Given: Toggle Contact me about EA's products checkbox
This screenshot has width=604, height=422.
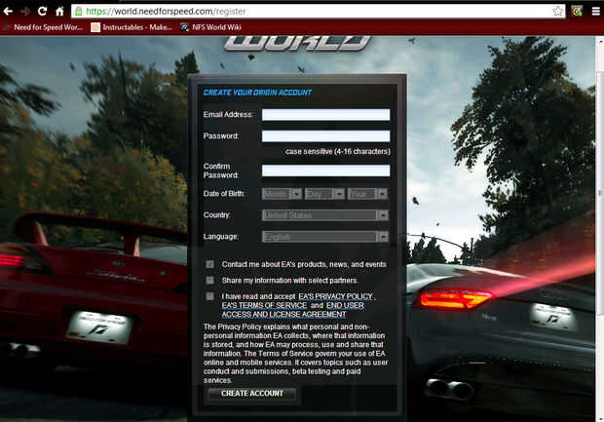Looking at the screenshot, I should pos(209,264).
